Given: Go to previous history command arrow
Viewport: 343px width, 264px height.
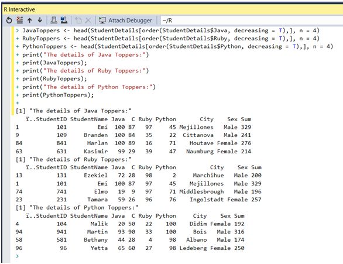Looking at the screenshot, I should [29, 20].
